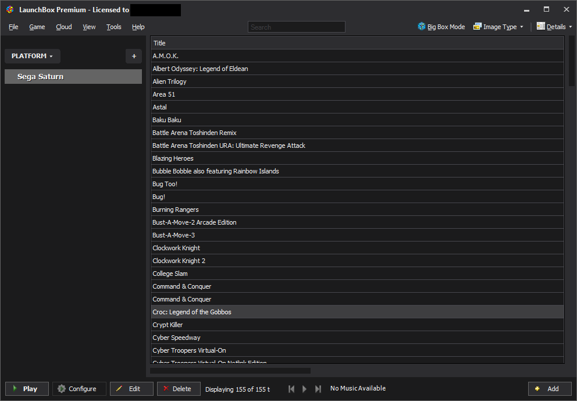The width and height of the screenshot is (577, 401).
Task: Select Battle Arena Toshinden URA row
Action: 357,146
